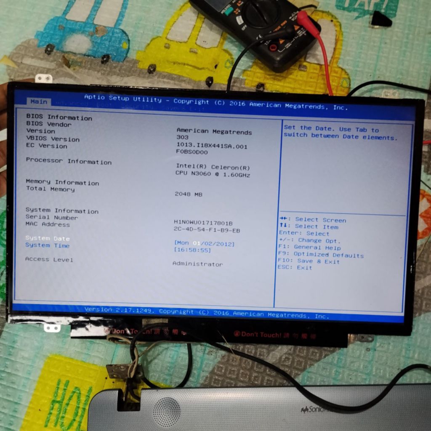Click the 'Processor Information' heading
This screenshot has width=431, height=431.
[x=69, y=161]
